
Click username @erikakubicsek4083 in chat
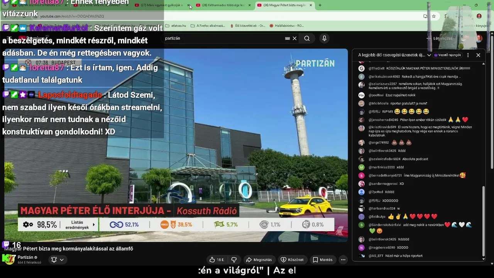click(x=384, y=76)
